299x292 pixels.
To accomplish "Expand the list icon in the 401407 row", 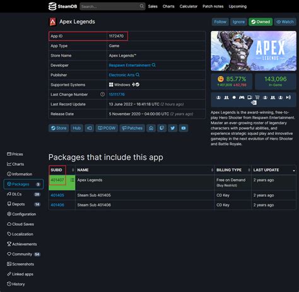I will click(72, 180).
